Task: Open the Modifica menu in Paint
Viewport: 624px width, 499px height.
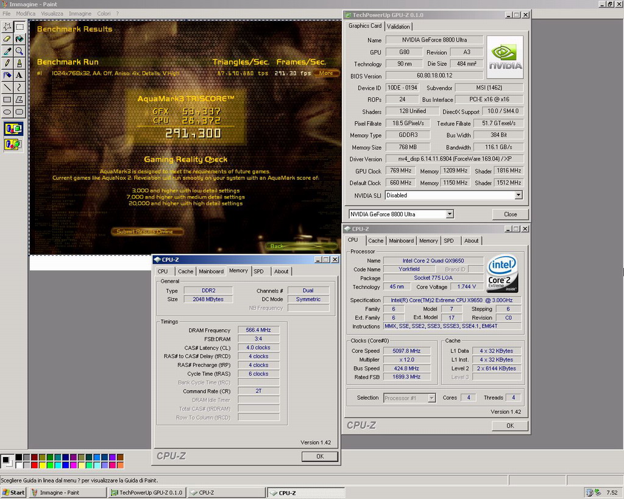Action: click(x=26, y=13)
